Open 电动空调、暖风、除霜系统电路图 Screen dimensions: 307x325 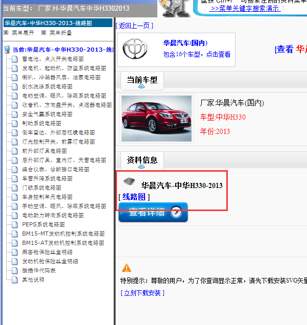(64, 96)
